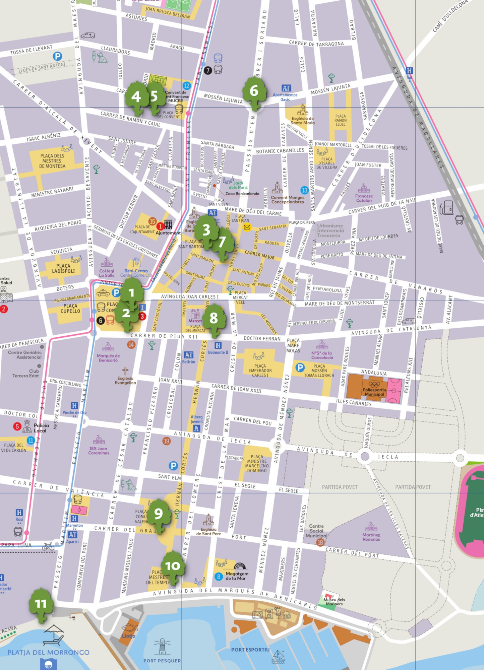Click the lighthouse icon at Port Pesquer

162,646
